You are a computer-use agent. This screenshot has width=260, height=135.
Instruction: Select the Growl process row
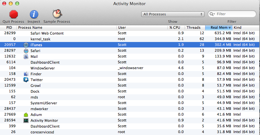click(x=130, y=86)
